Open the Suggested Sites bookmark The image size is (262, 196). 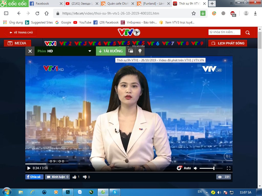39,22
